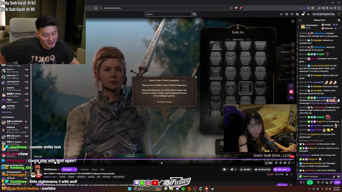The height and width of the screenshot is (192, 342).
Task: Click the browser music note media icon
Action: (x=319, y=8)
